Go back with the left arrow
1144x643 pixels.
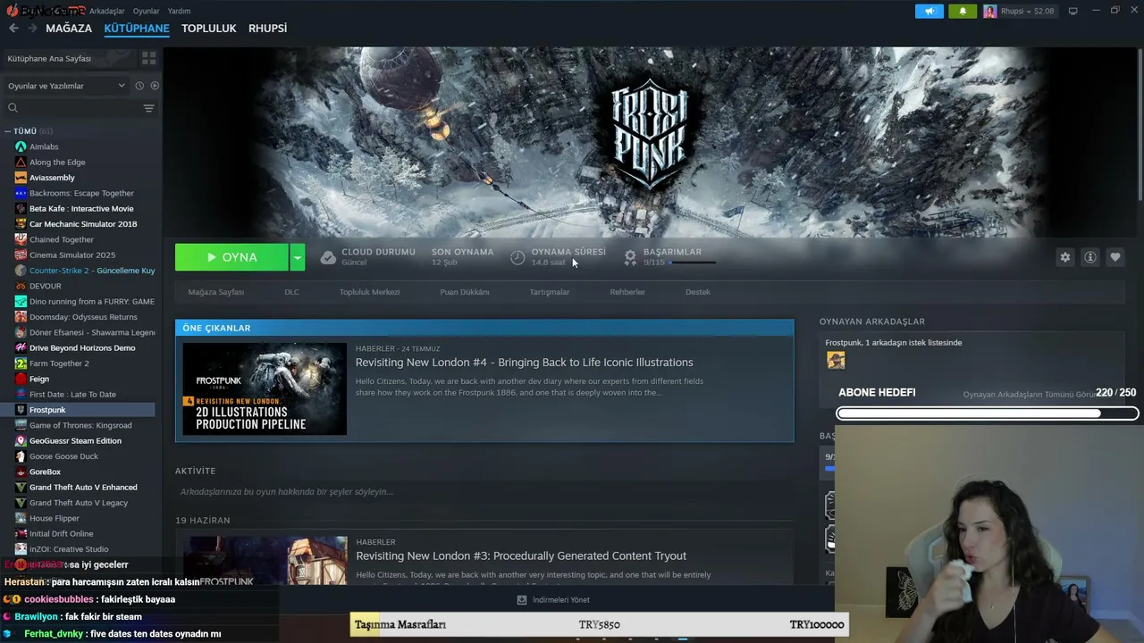(13, 29)
